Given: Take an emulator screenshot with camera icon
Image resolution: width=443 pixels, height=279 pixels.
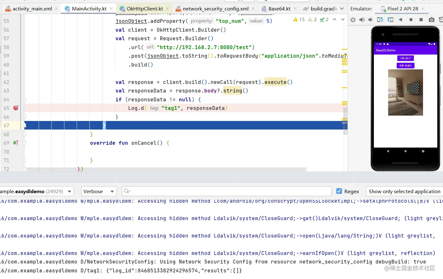Looking at the screenshot, I should click(432, 20).
